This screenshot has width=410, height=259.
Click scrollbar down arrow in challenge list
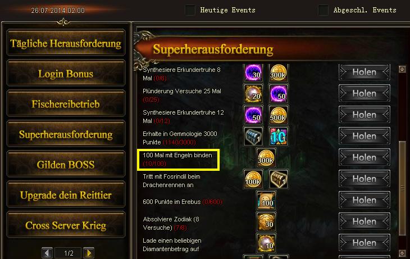(x=402, y=253)
